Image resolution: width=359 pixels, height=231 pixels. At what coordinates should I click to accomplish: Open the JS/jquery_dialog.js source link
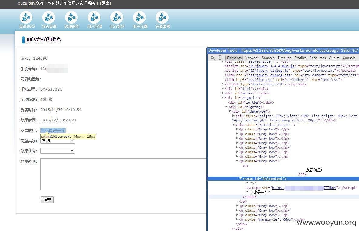269,71
